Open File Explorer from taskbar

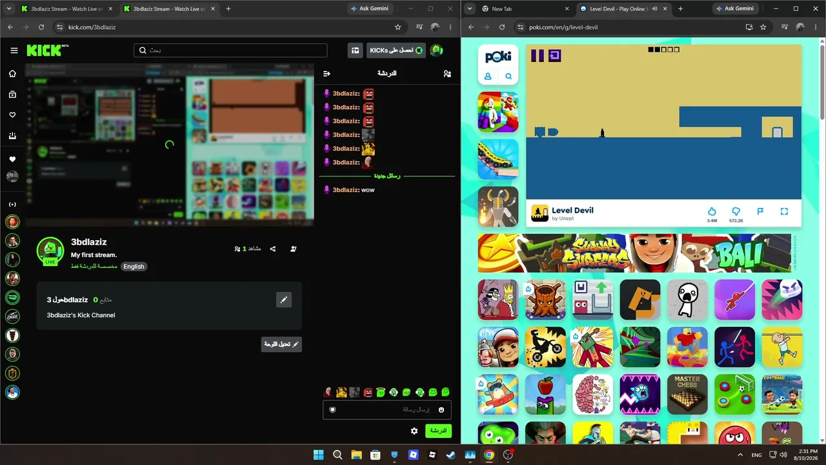356,455
